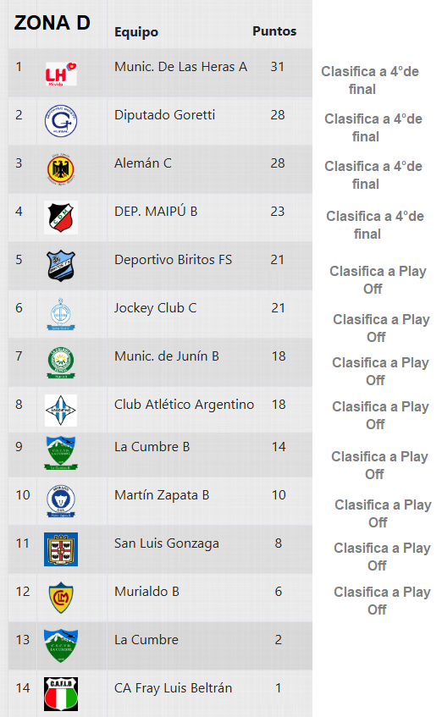Select the Munic. de Junín B crest

(61, 362)
